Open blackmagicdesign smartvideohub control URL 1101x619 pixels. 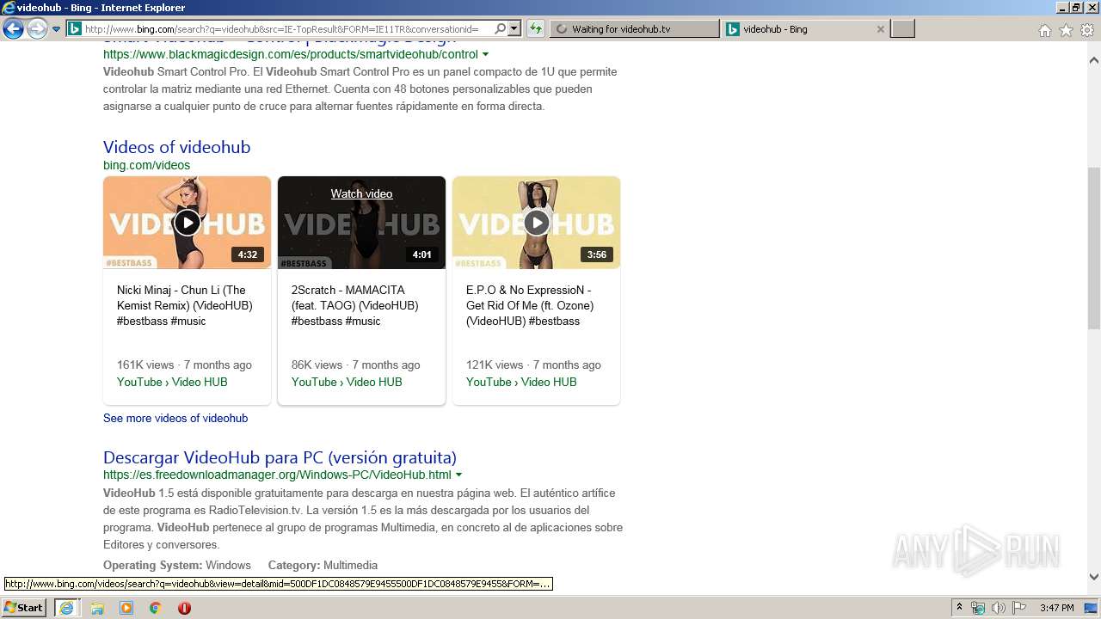[290, 54]
